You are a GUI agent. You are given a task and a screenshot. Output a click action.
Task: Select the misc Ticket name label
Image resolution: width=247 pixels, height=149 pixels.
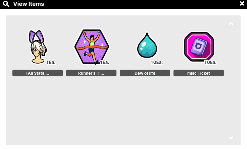pos(199,73)
